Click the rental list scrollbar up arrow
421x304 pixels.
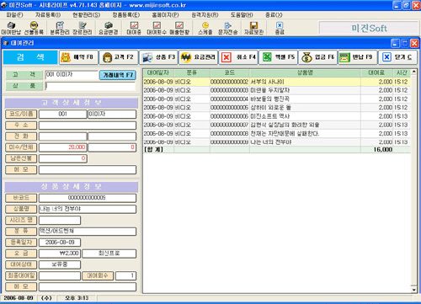pos(414,72)
